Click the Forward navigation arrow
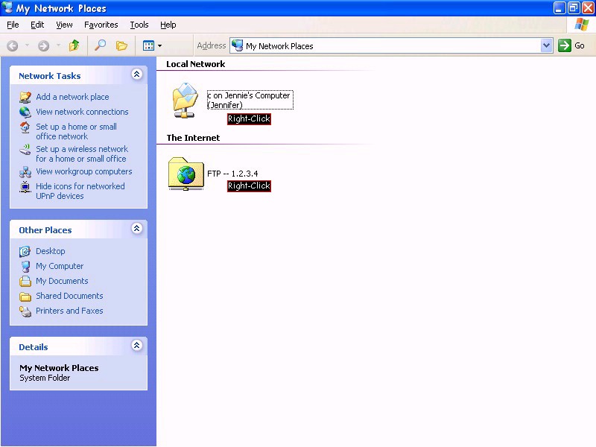The image size is (596, 447). click(x=43, y=46)
